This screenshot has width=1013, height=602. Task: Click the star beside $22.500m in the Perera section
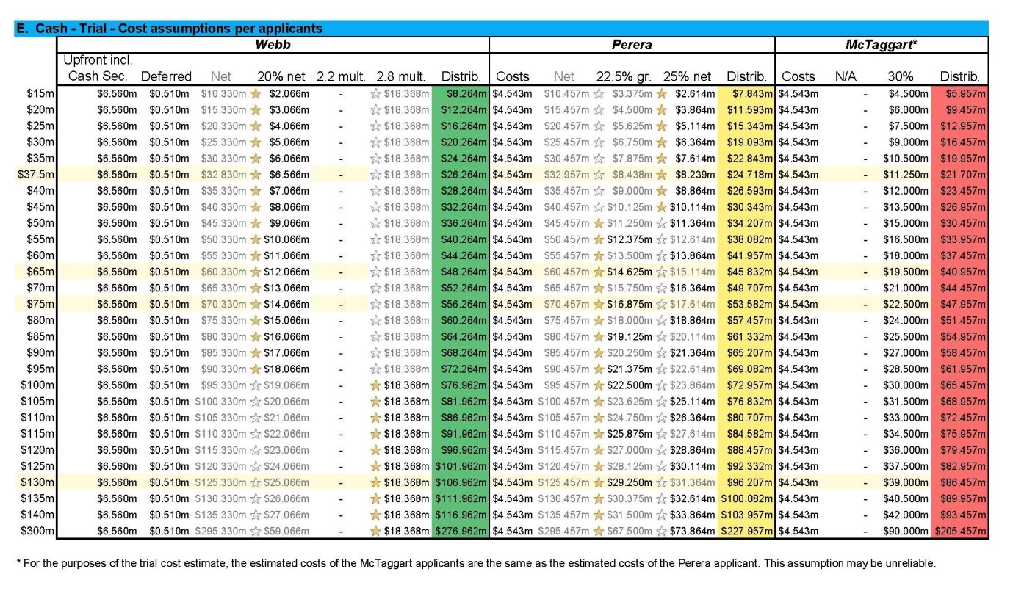coord(598,385)
